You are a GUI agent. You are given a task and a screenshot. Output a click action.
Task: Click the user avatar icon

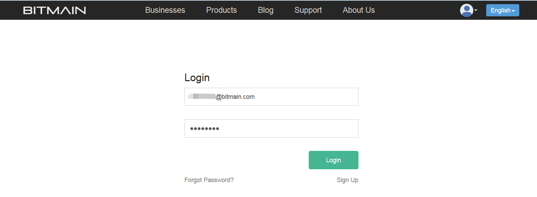(x=466, y=10)
